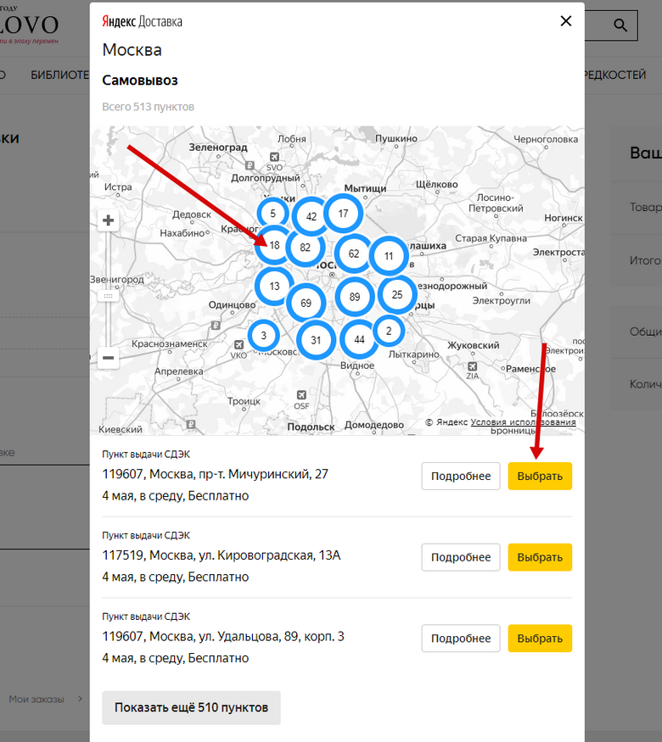
Task: Click Зеленоград label on the map
Action: (218, 148)
